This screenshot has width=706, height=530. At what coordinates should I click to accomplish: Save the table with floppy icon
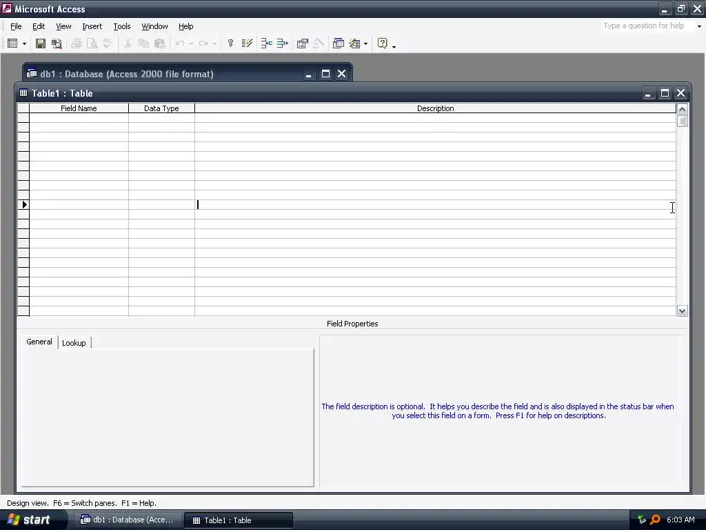click(41, 43)
